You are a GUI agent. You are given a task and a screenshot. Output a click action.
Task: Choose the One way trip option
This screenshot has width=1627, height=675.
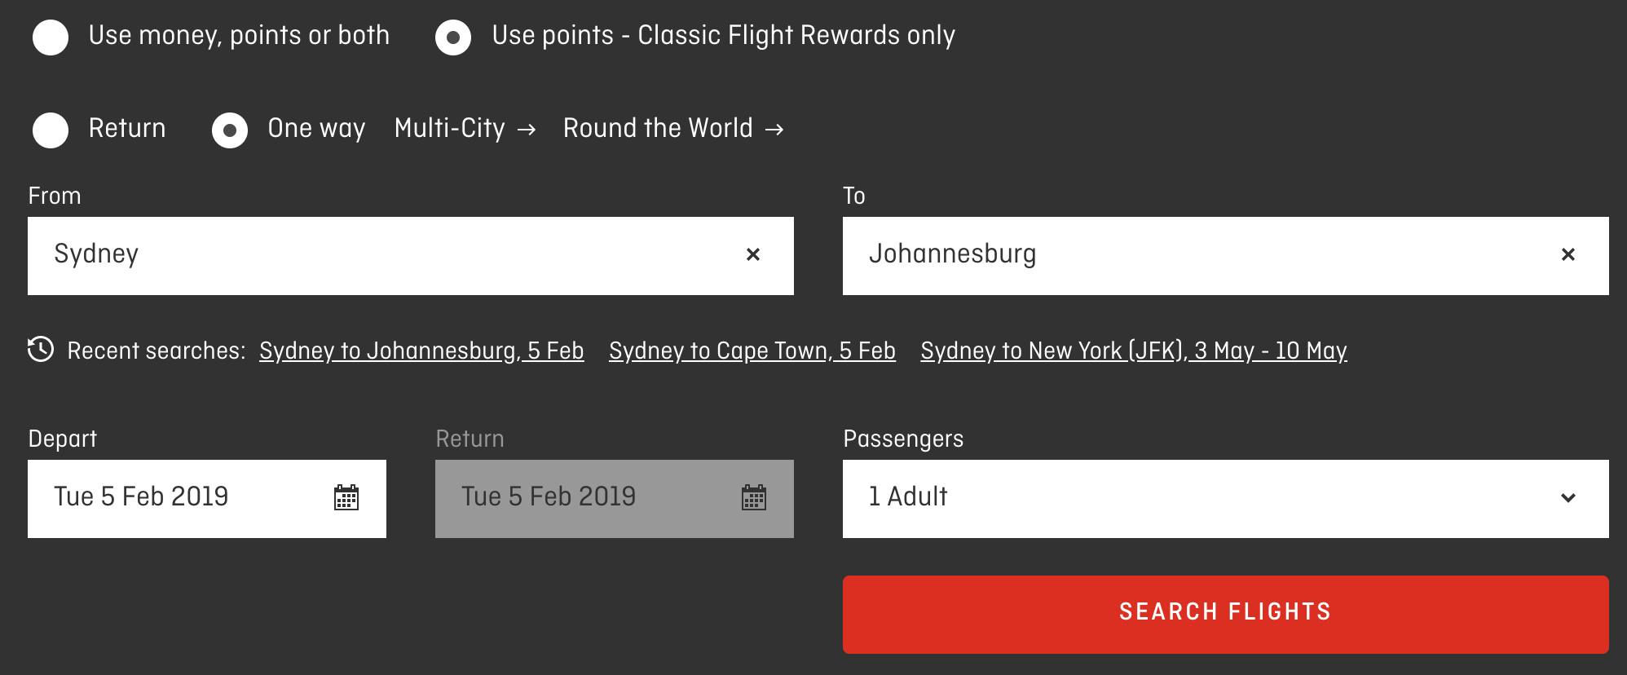click(230, 130)
